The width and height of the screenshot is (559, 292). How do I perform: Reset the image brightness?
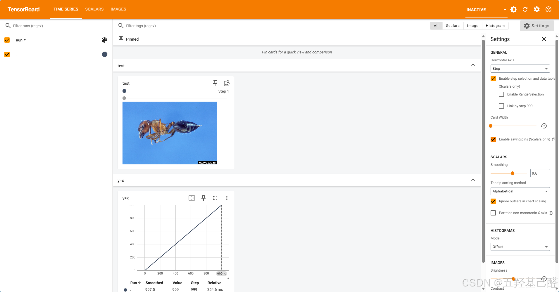[544, 279]
